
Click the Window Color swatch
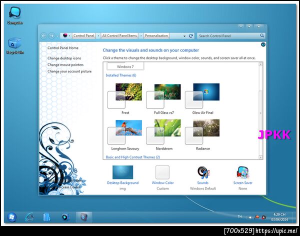click(162, 172)
